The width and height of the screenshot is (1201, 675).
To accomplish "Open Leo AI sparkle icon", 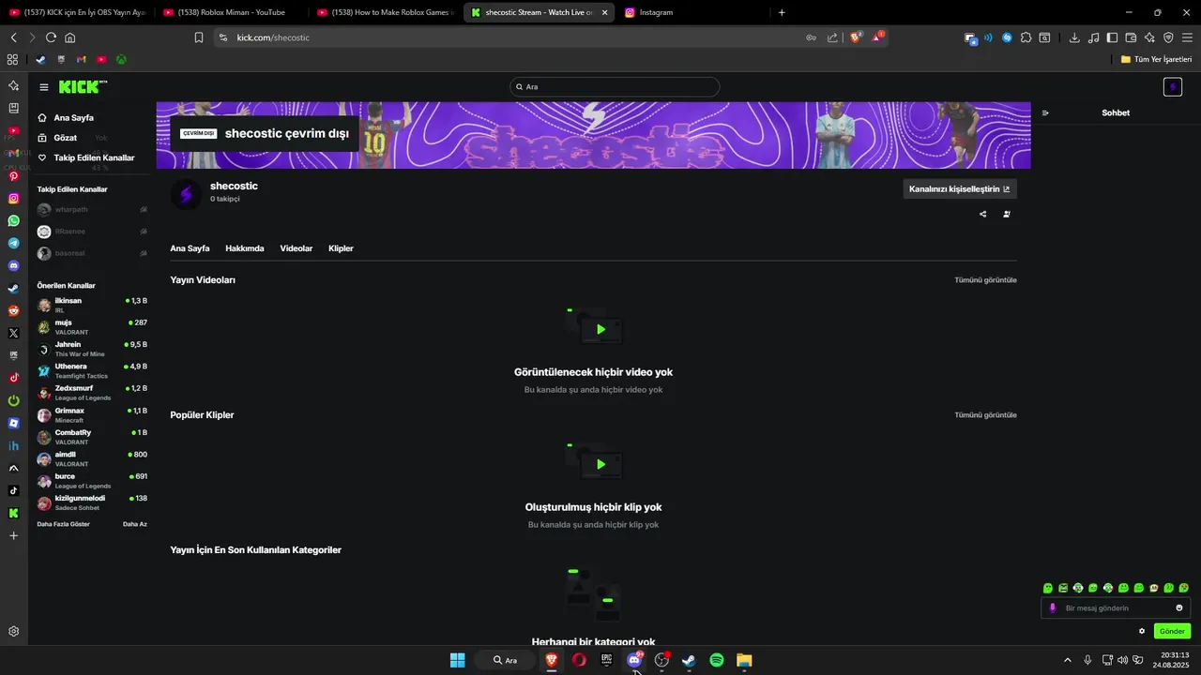I will tap(1149, 37).
